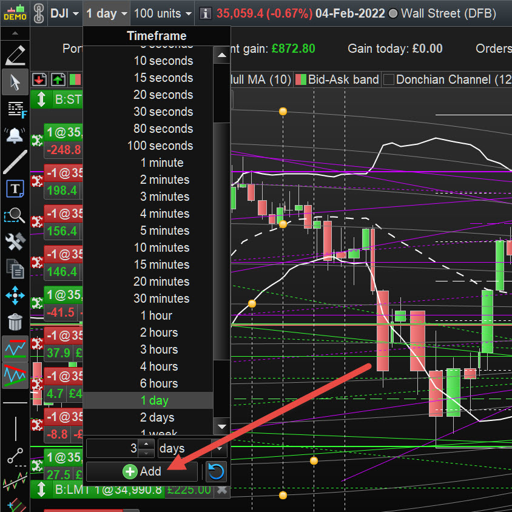Viewport: 512px width, 512px height.
Task: Click the trash bin icon
Action: [15, 322]
